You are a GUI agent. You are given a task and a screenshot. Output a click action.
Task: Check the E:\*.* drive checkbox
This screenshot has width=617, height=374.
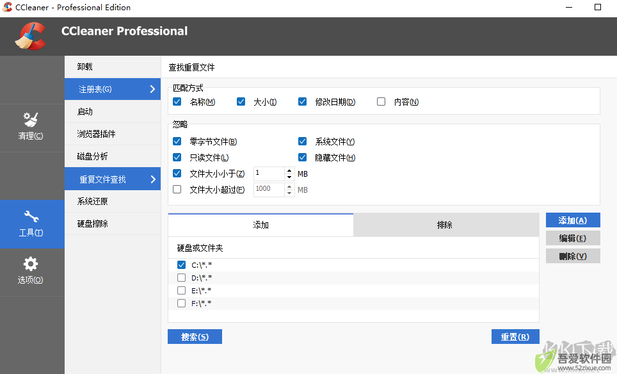tap(181, 291)
